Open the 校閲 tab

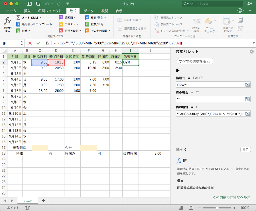(x=105, y=11)
